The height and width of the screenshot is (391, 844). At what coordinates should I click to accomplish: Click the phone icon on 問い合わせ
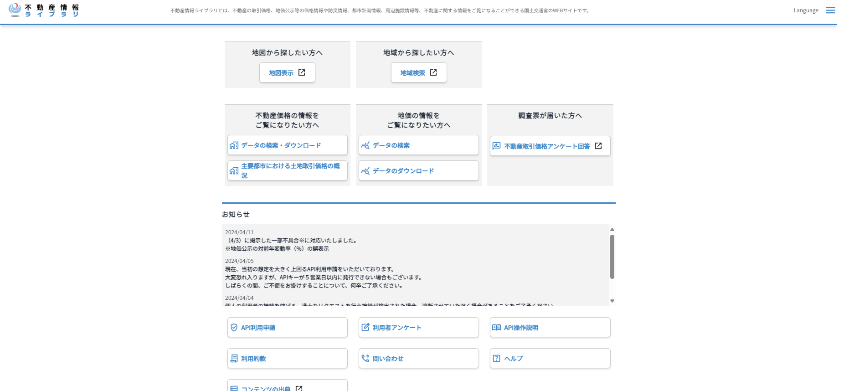coord(365,359)
